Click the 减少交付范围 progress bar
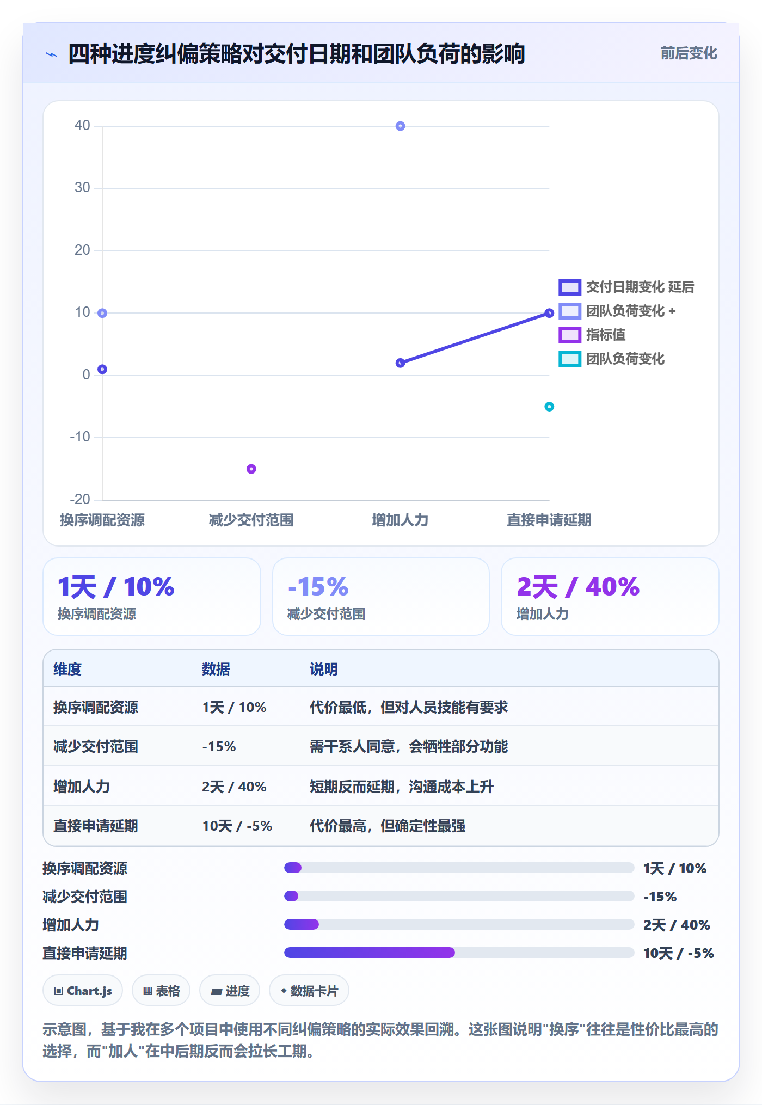This screenshot has height=1105, width=762. 459,896
